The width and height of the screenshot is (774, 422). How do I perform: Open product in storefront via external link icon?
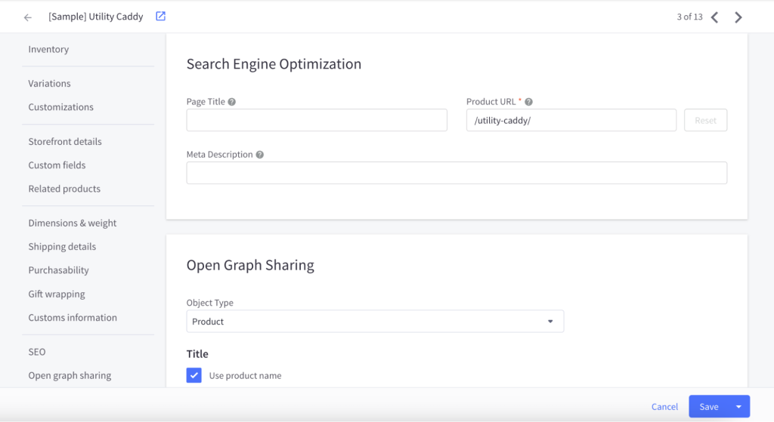coord(160,17)
